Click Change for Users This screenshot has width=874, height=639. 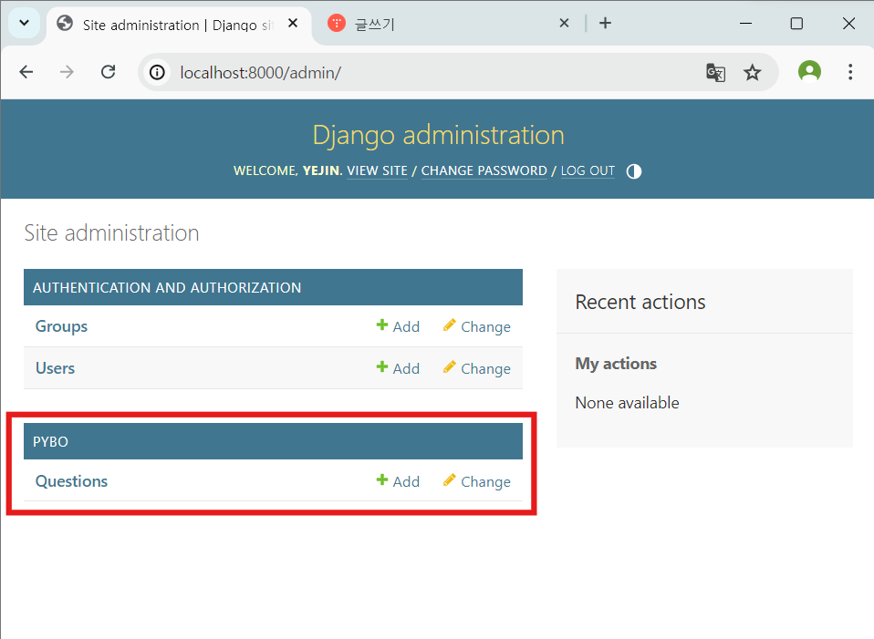[x=477, y=368]
